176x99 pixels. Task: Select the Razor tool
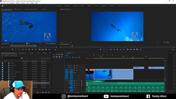62,54
